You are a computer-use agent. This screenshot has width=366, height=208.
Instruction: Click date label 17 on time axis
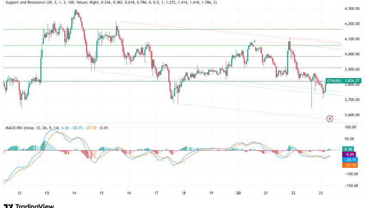pos(156,193)
